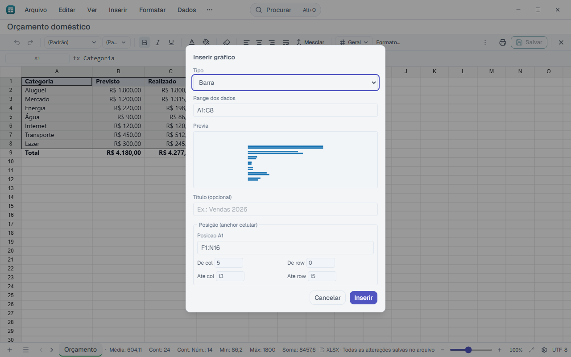571x357 pixels.
Task: Open the font color tool
Action: [x=192, y=42]
